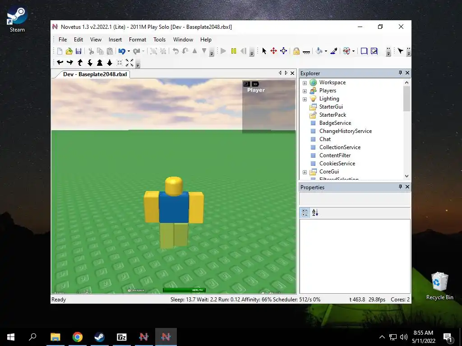Zoom camera in with triangle-tipped up arrow
Viewport: 462px width, 346px height.
pyautogui.click(x=100, y=62)
